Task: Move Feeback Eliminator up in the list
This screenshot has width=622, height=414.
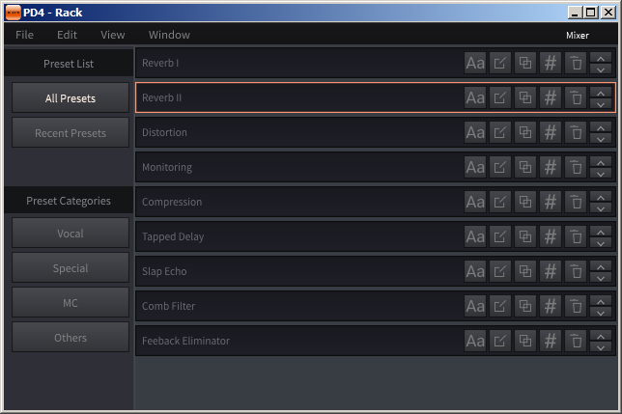Action: click(x=601, y=336)
